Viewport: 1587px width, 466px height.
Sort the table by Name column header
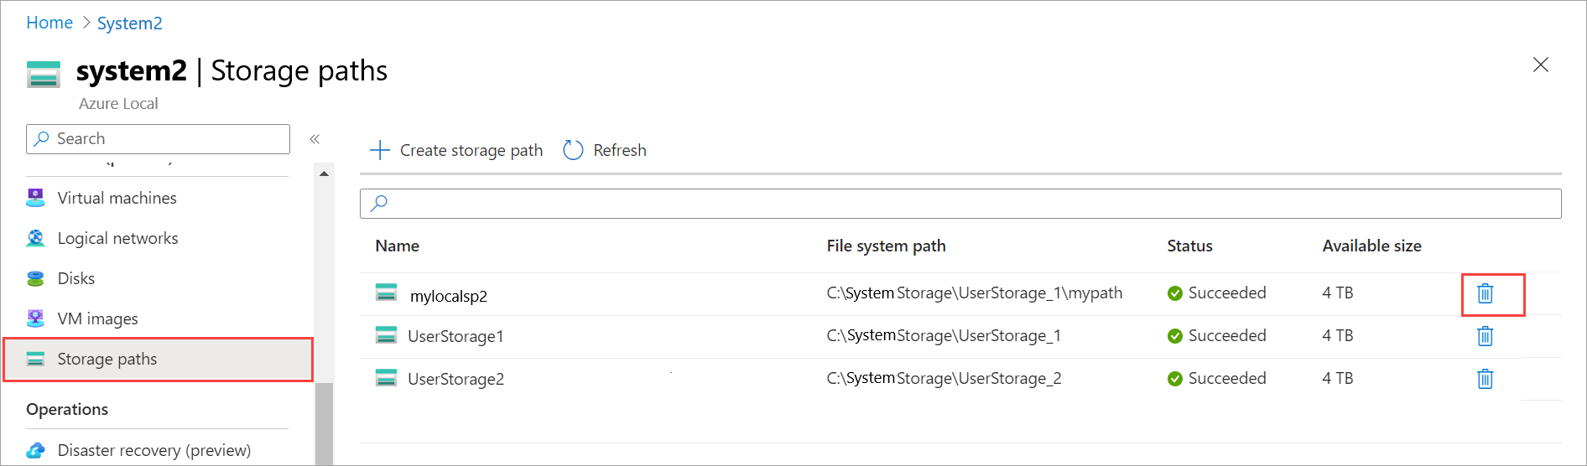click(397, 246)
